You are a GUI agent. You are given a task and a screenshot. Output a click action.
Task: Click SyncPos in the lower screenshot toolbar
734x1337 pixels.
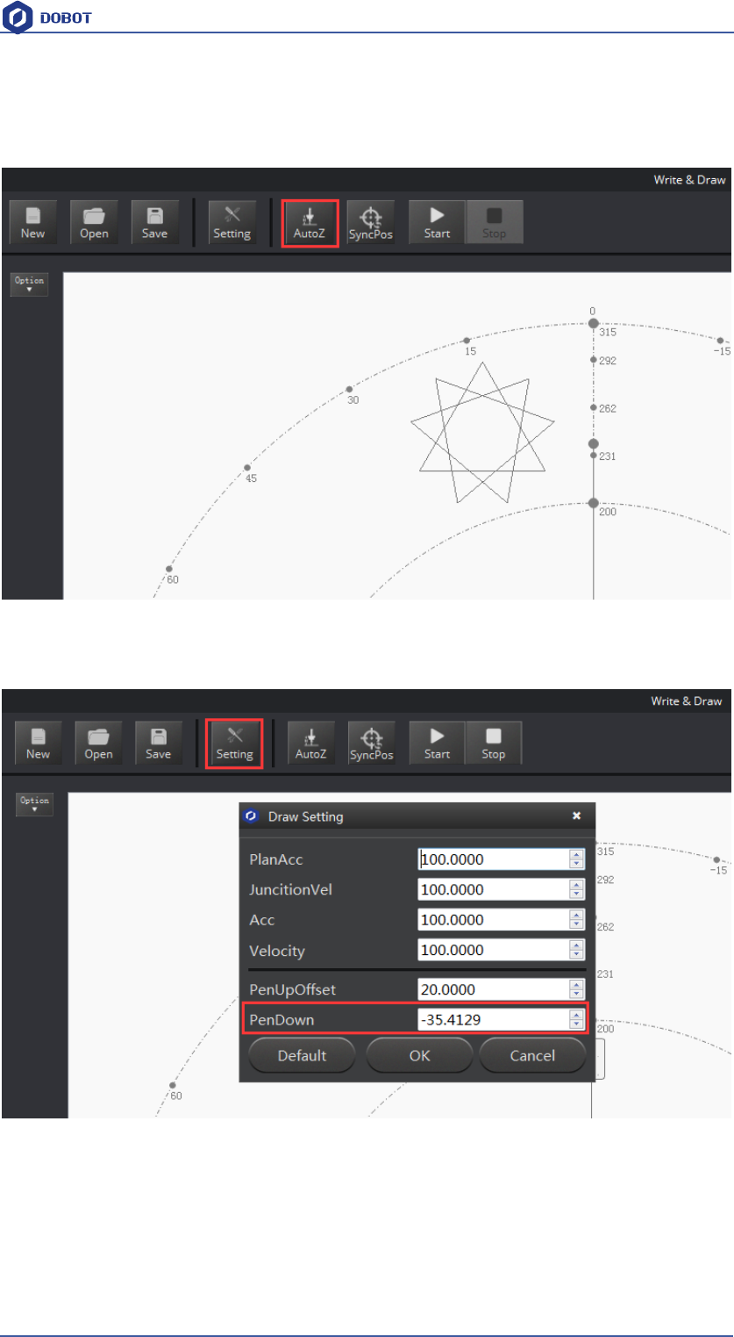pyautogui.click(x=372, y=743)
